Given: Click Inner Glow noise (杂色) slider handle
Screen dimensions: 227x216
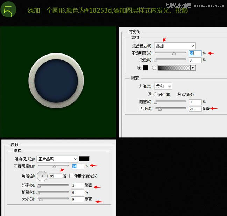Looking at the screenshot, I should (156, 60).
